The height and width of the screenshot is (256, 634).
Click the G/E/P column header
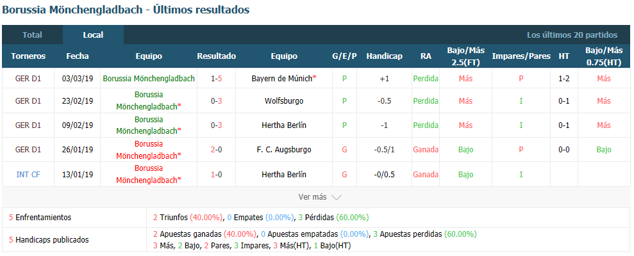point(344,56)
